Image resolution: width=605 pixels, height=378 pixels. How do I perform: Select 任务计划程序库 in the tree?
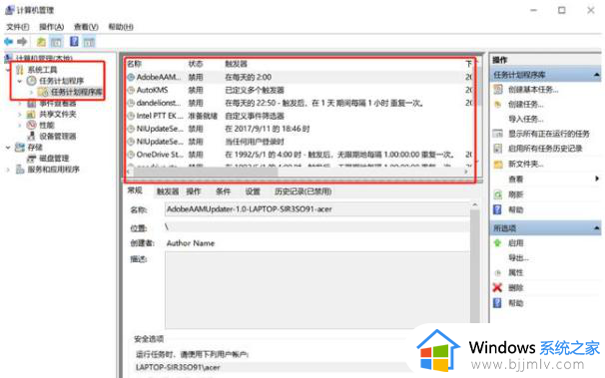(x=77, y=92)
